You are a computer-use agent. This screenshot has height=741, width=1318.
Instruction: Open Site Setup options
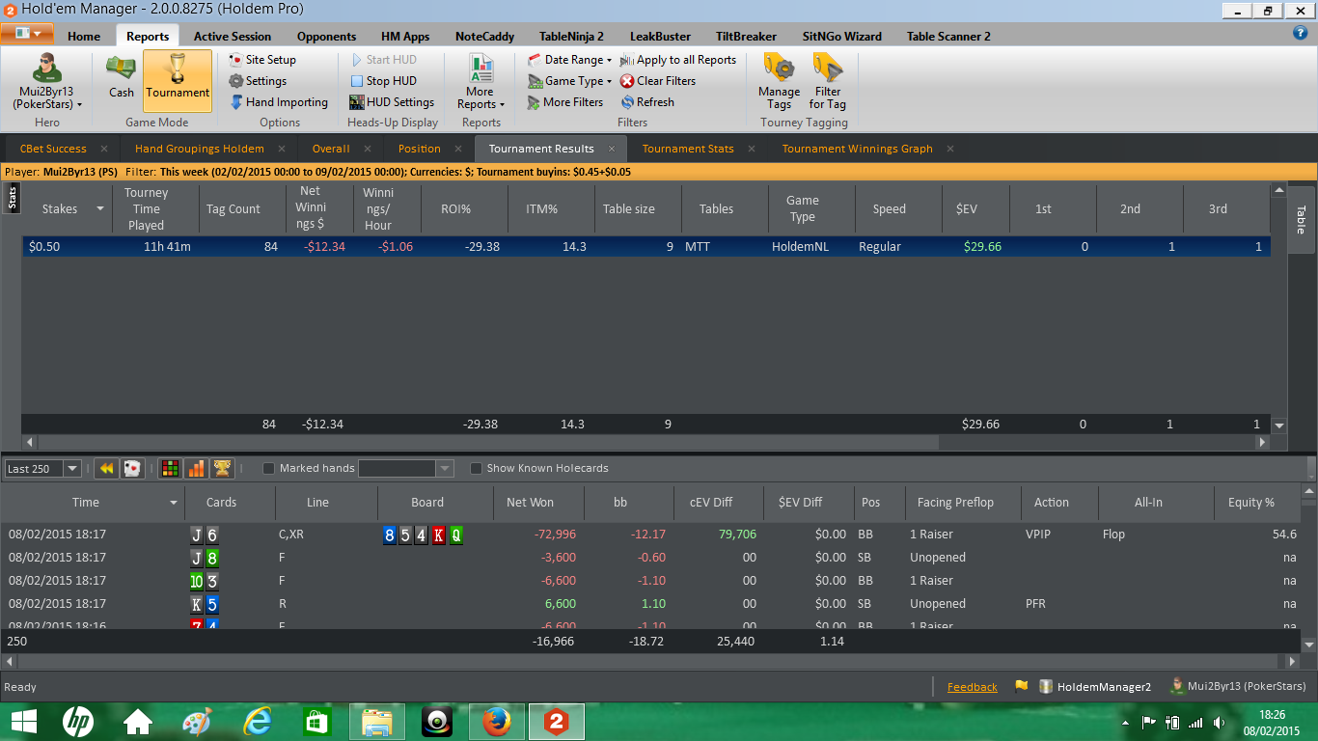[262, 60]
